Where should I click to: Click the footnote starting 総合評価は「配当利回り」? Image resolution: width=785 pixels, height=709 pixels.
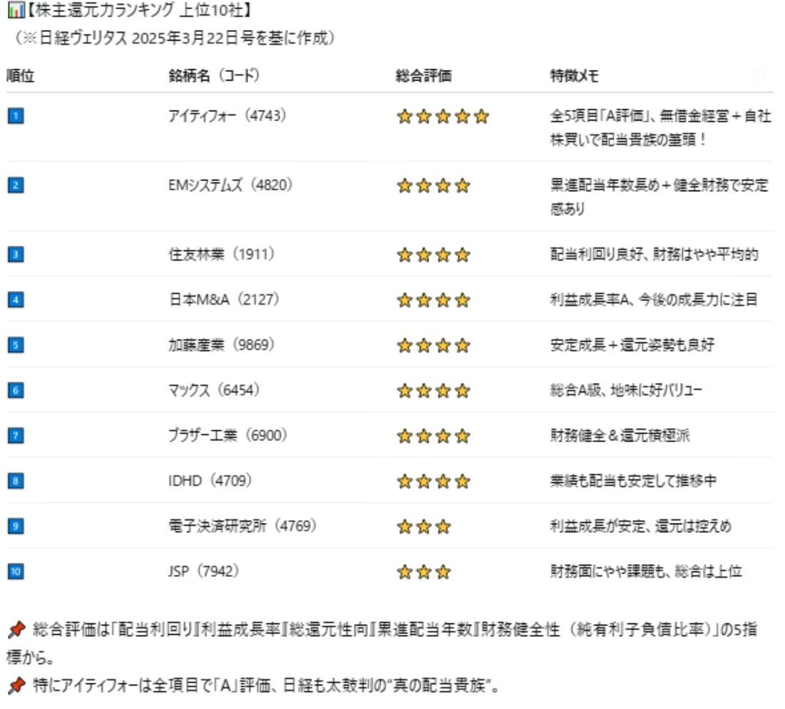(x=383, y=643)
